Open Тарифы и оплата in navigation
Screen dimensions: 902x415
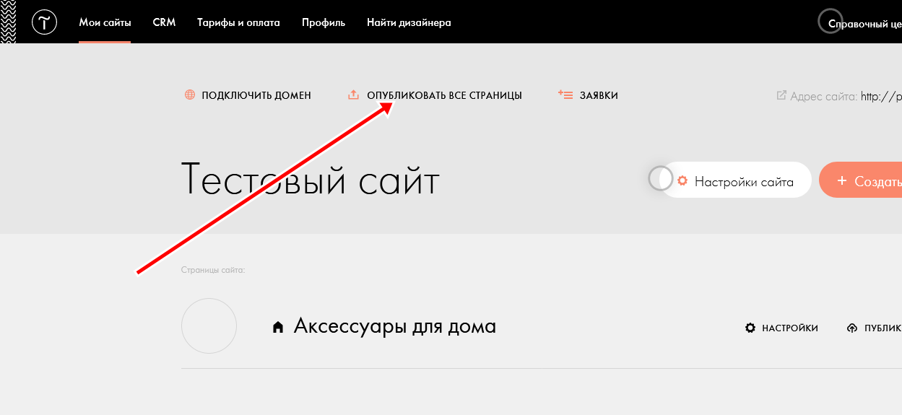[x=238, y=22]
